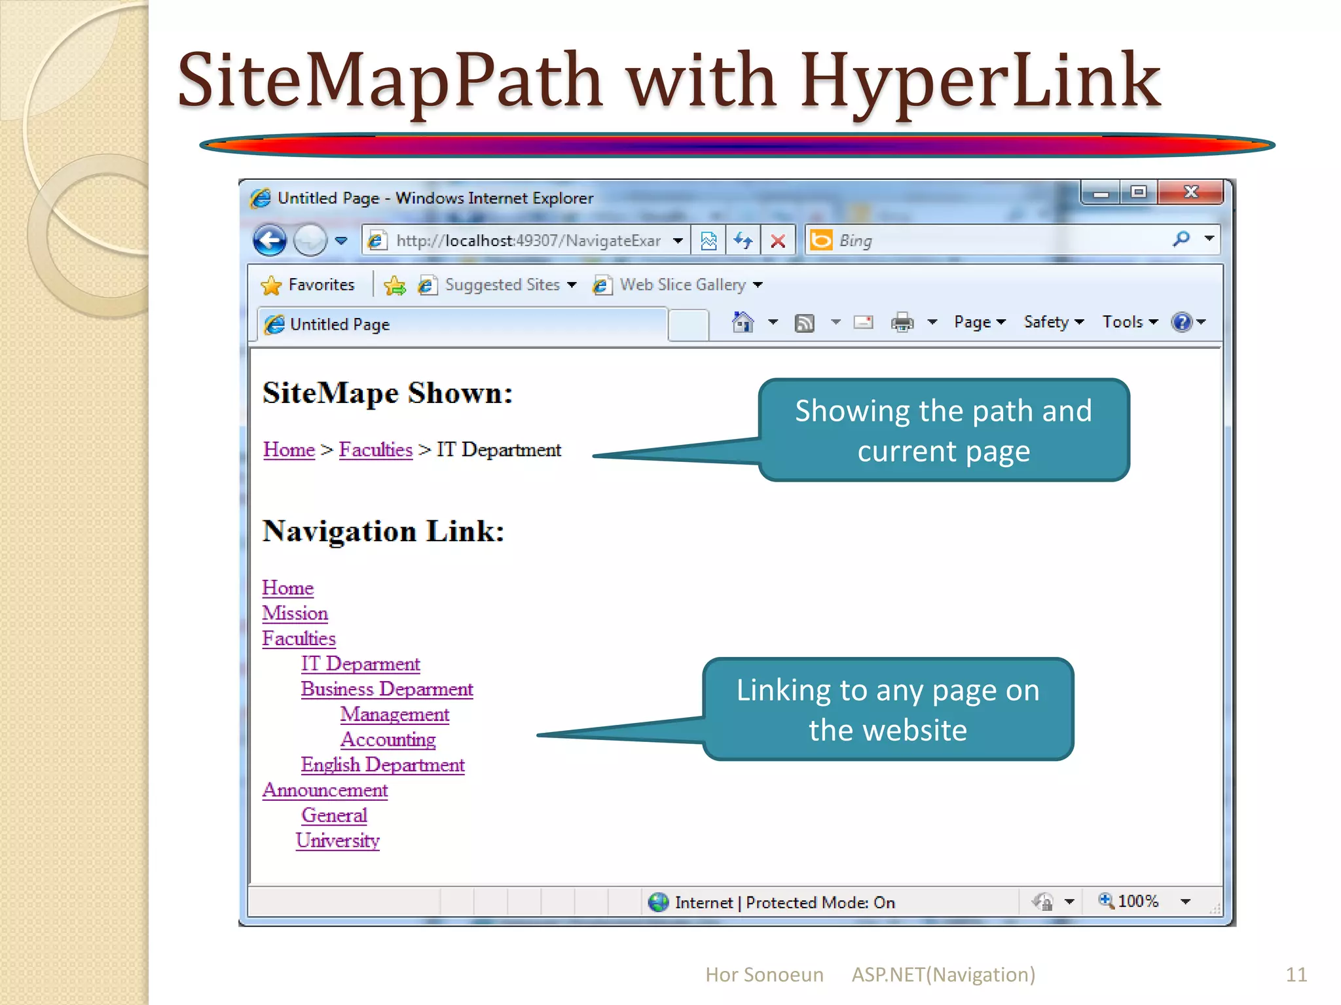The image size is (1341, 1005).
Task: Click IT Department text in breadcrumb
Action: 499,450
